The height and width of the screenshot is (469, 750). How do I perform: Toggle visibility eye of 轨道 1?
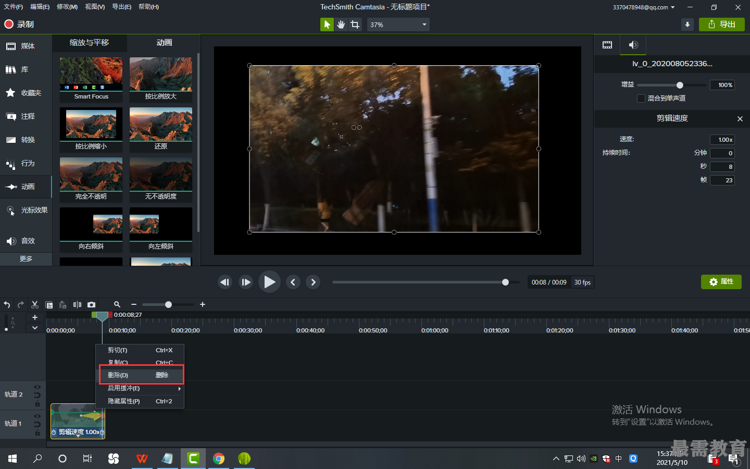[37, 416]
